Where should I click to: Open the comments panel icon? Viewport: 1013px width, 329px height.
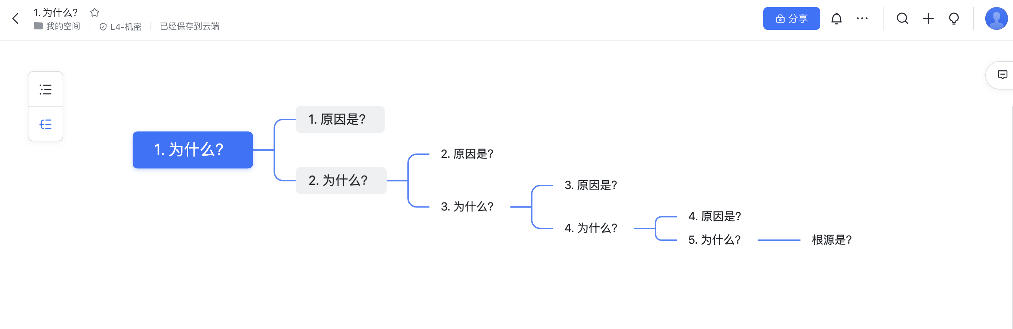pos(1002,75)
